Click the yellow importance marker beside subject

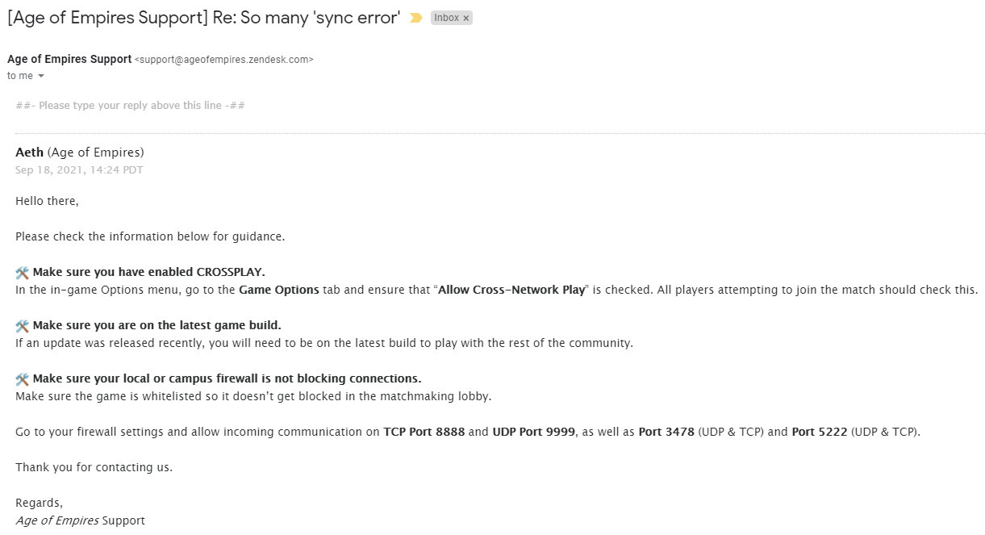coord(416,18)
